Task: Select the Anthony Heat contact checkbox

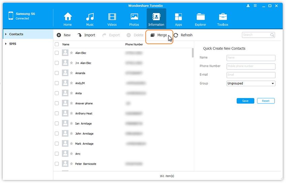Action: [x=57, y=114]
